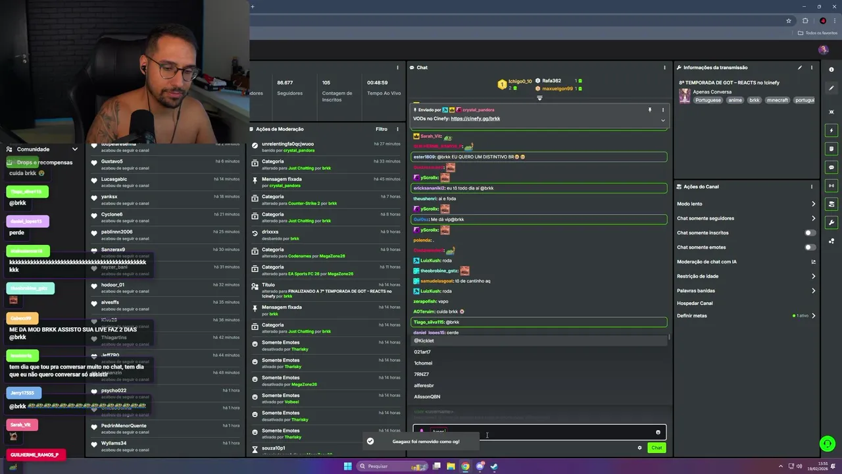Open Google Chrome from the taskbar
Screen dimensions: 842x474
coord(465,466)
